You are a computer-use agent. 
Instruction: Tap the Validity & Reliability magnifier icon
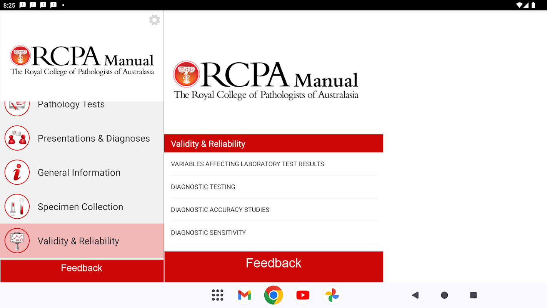(x=17, y=241)
